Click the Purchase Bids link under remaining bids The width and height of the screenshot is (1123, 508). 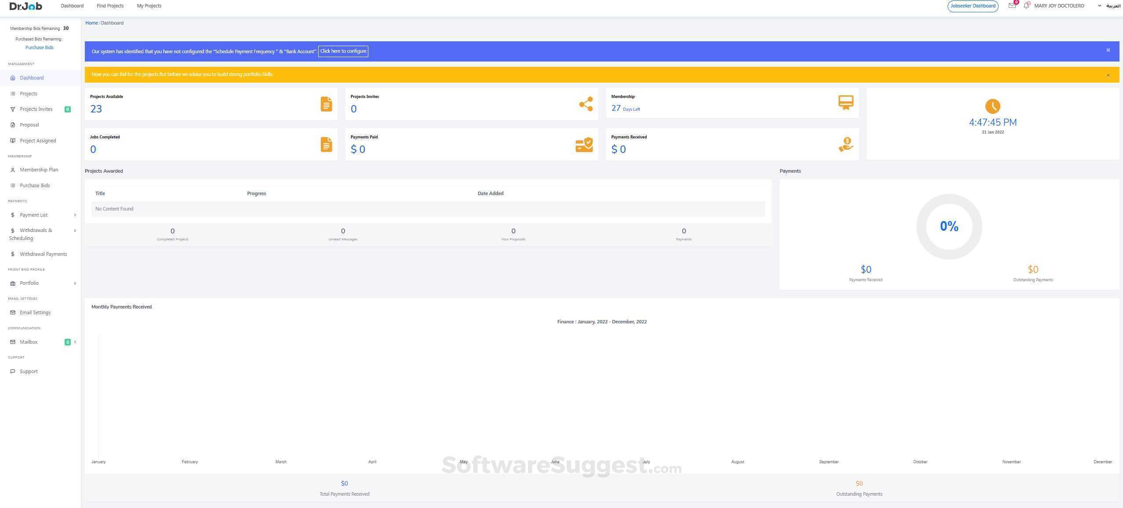[x=39, y=47]
